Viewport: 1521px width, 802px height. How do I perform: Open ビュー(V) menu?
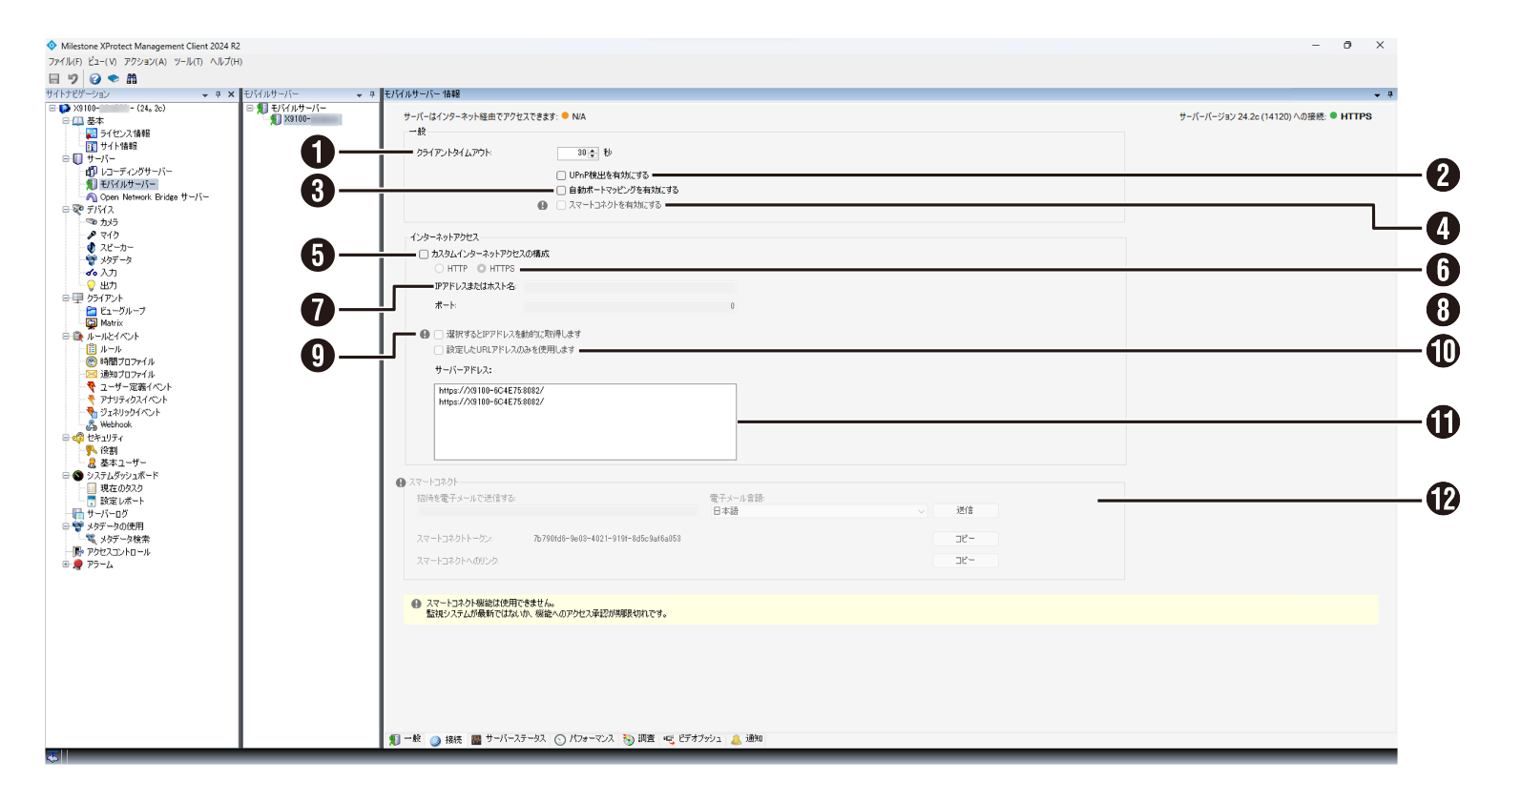(102, 62)
